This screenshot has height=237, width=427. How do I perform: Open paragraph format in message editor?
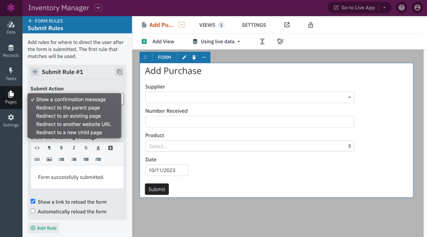tap(49, 148)
